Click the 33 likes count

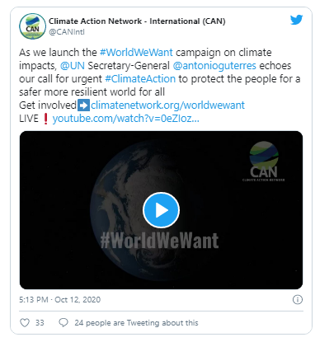click(x=40, y=322)
